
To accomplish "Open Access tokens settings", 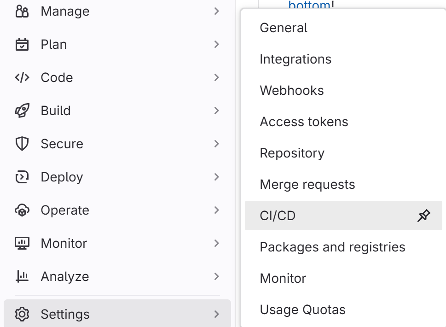I will point(304,122).
